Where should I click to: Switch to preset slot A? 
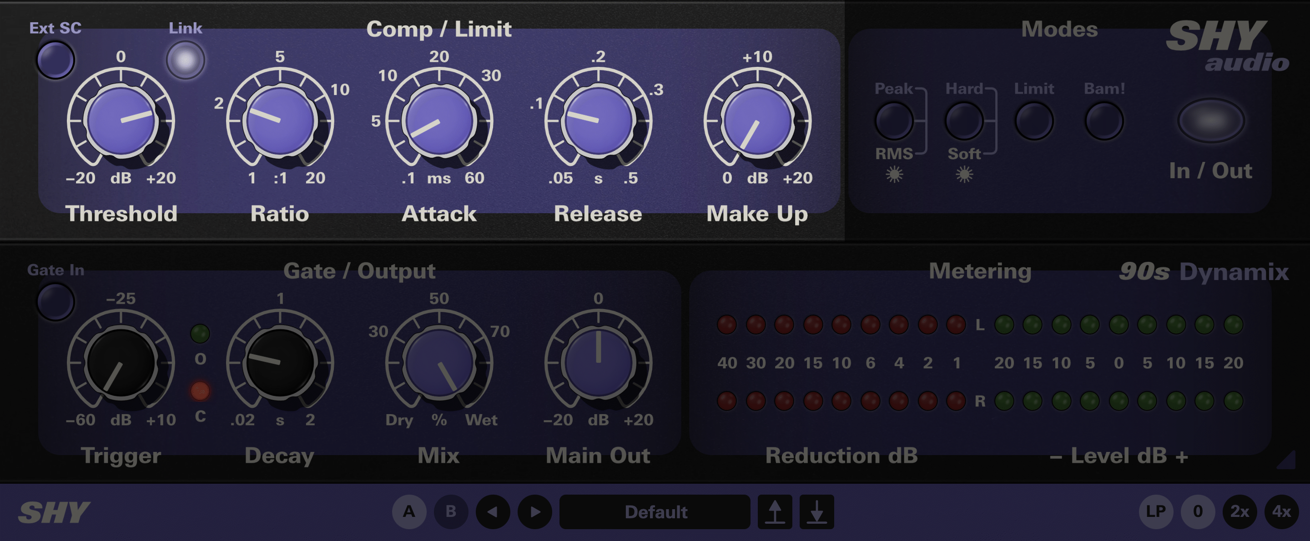click(x=410, y=512)
